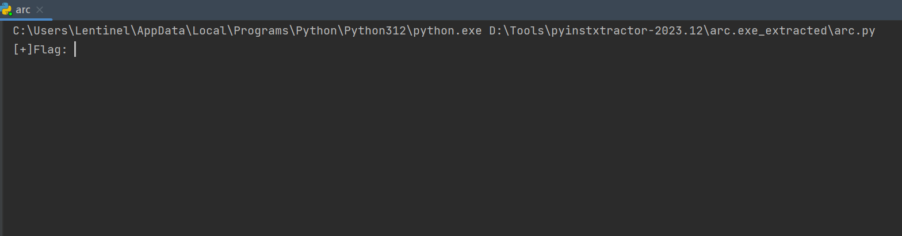Place cursor in the Flag input prompt
The width and height of the screenshot is (902, 236).
click(x=75, y=50)
